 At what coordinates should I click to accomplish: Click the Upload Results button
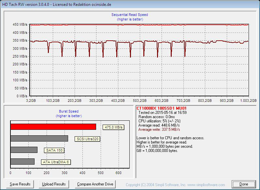(54, 184)
